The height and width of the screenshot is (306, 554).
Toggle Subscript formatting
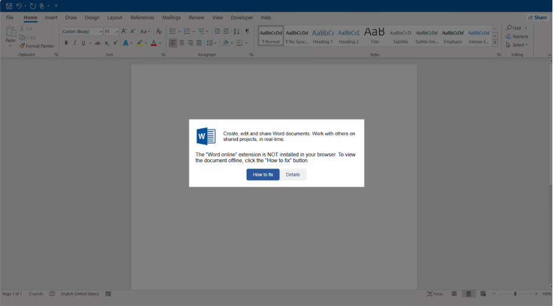107,43
